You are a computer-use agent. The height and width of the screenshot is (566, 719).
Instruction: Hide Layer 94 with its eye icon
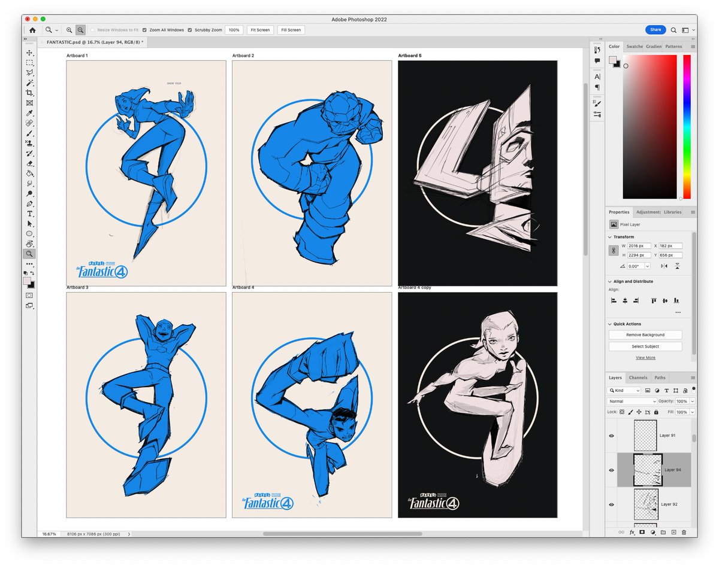click(611, 470)
